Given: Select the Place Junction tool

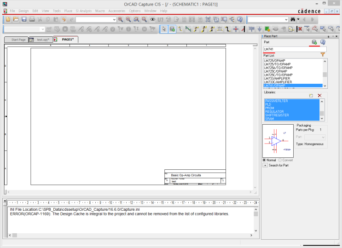Looking at the screenshot, I should click(236, 29).
